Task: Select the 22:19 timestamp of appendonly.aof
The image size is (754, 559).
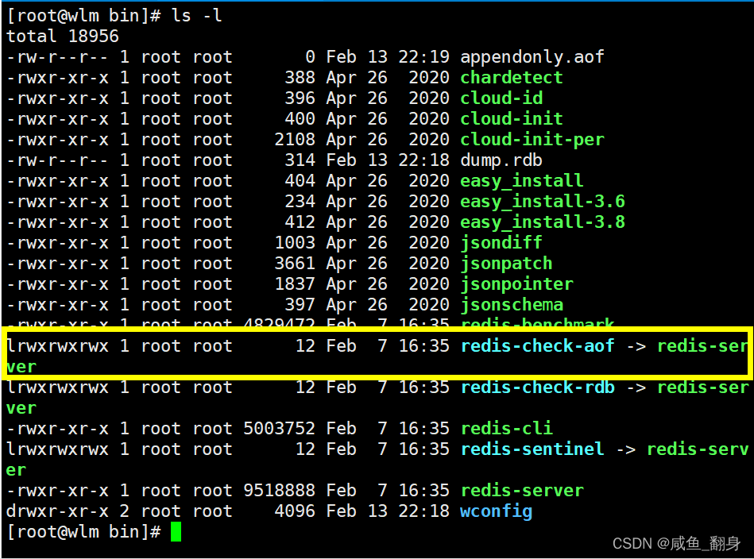Action: coord(423,57)
